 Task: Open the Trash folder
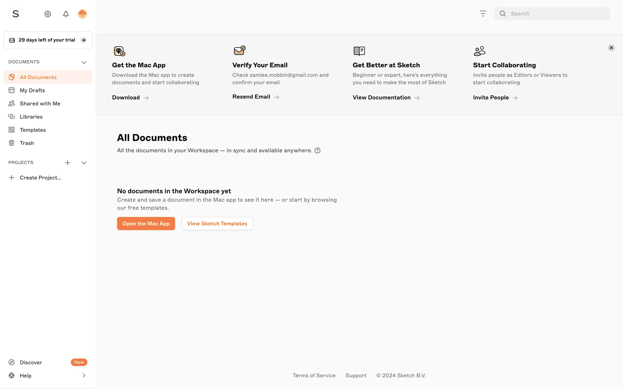tap(27, 143)
